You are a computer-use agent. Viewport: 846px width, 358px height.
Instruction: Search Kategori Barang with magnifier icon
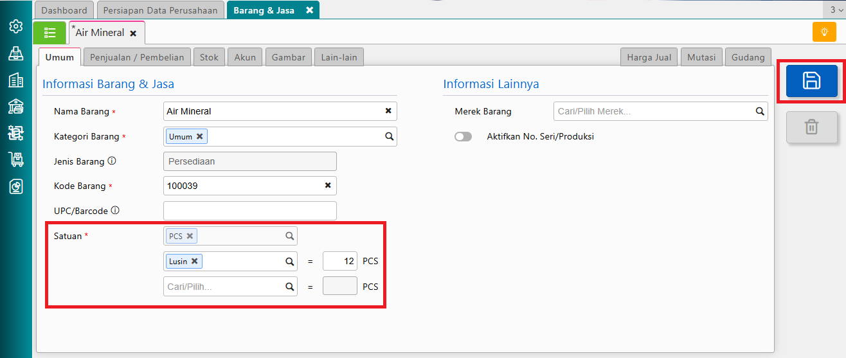pos(389,136)
